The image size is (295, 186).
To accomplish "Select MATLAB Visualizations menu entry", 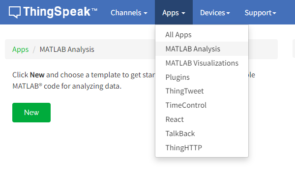I will pyautogui.click(x=202, y=63).
